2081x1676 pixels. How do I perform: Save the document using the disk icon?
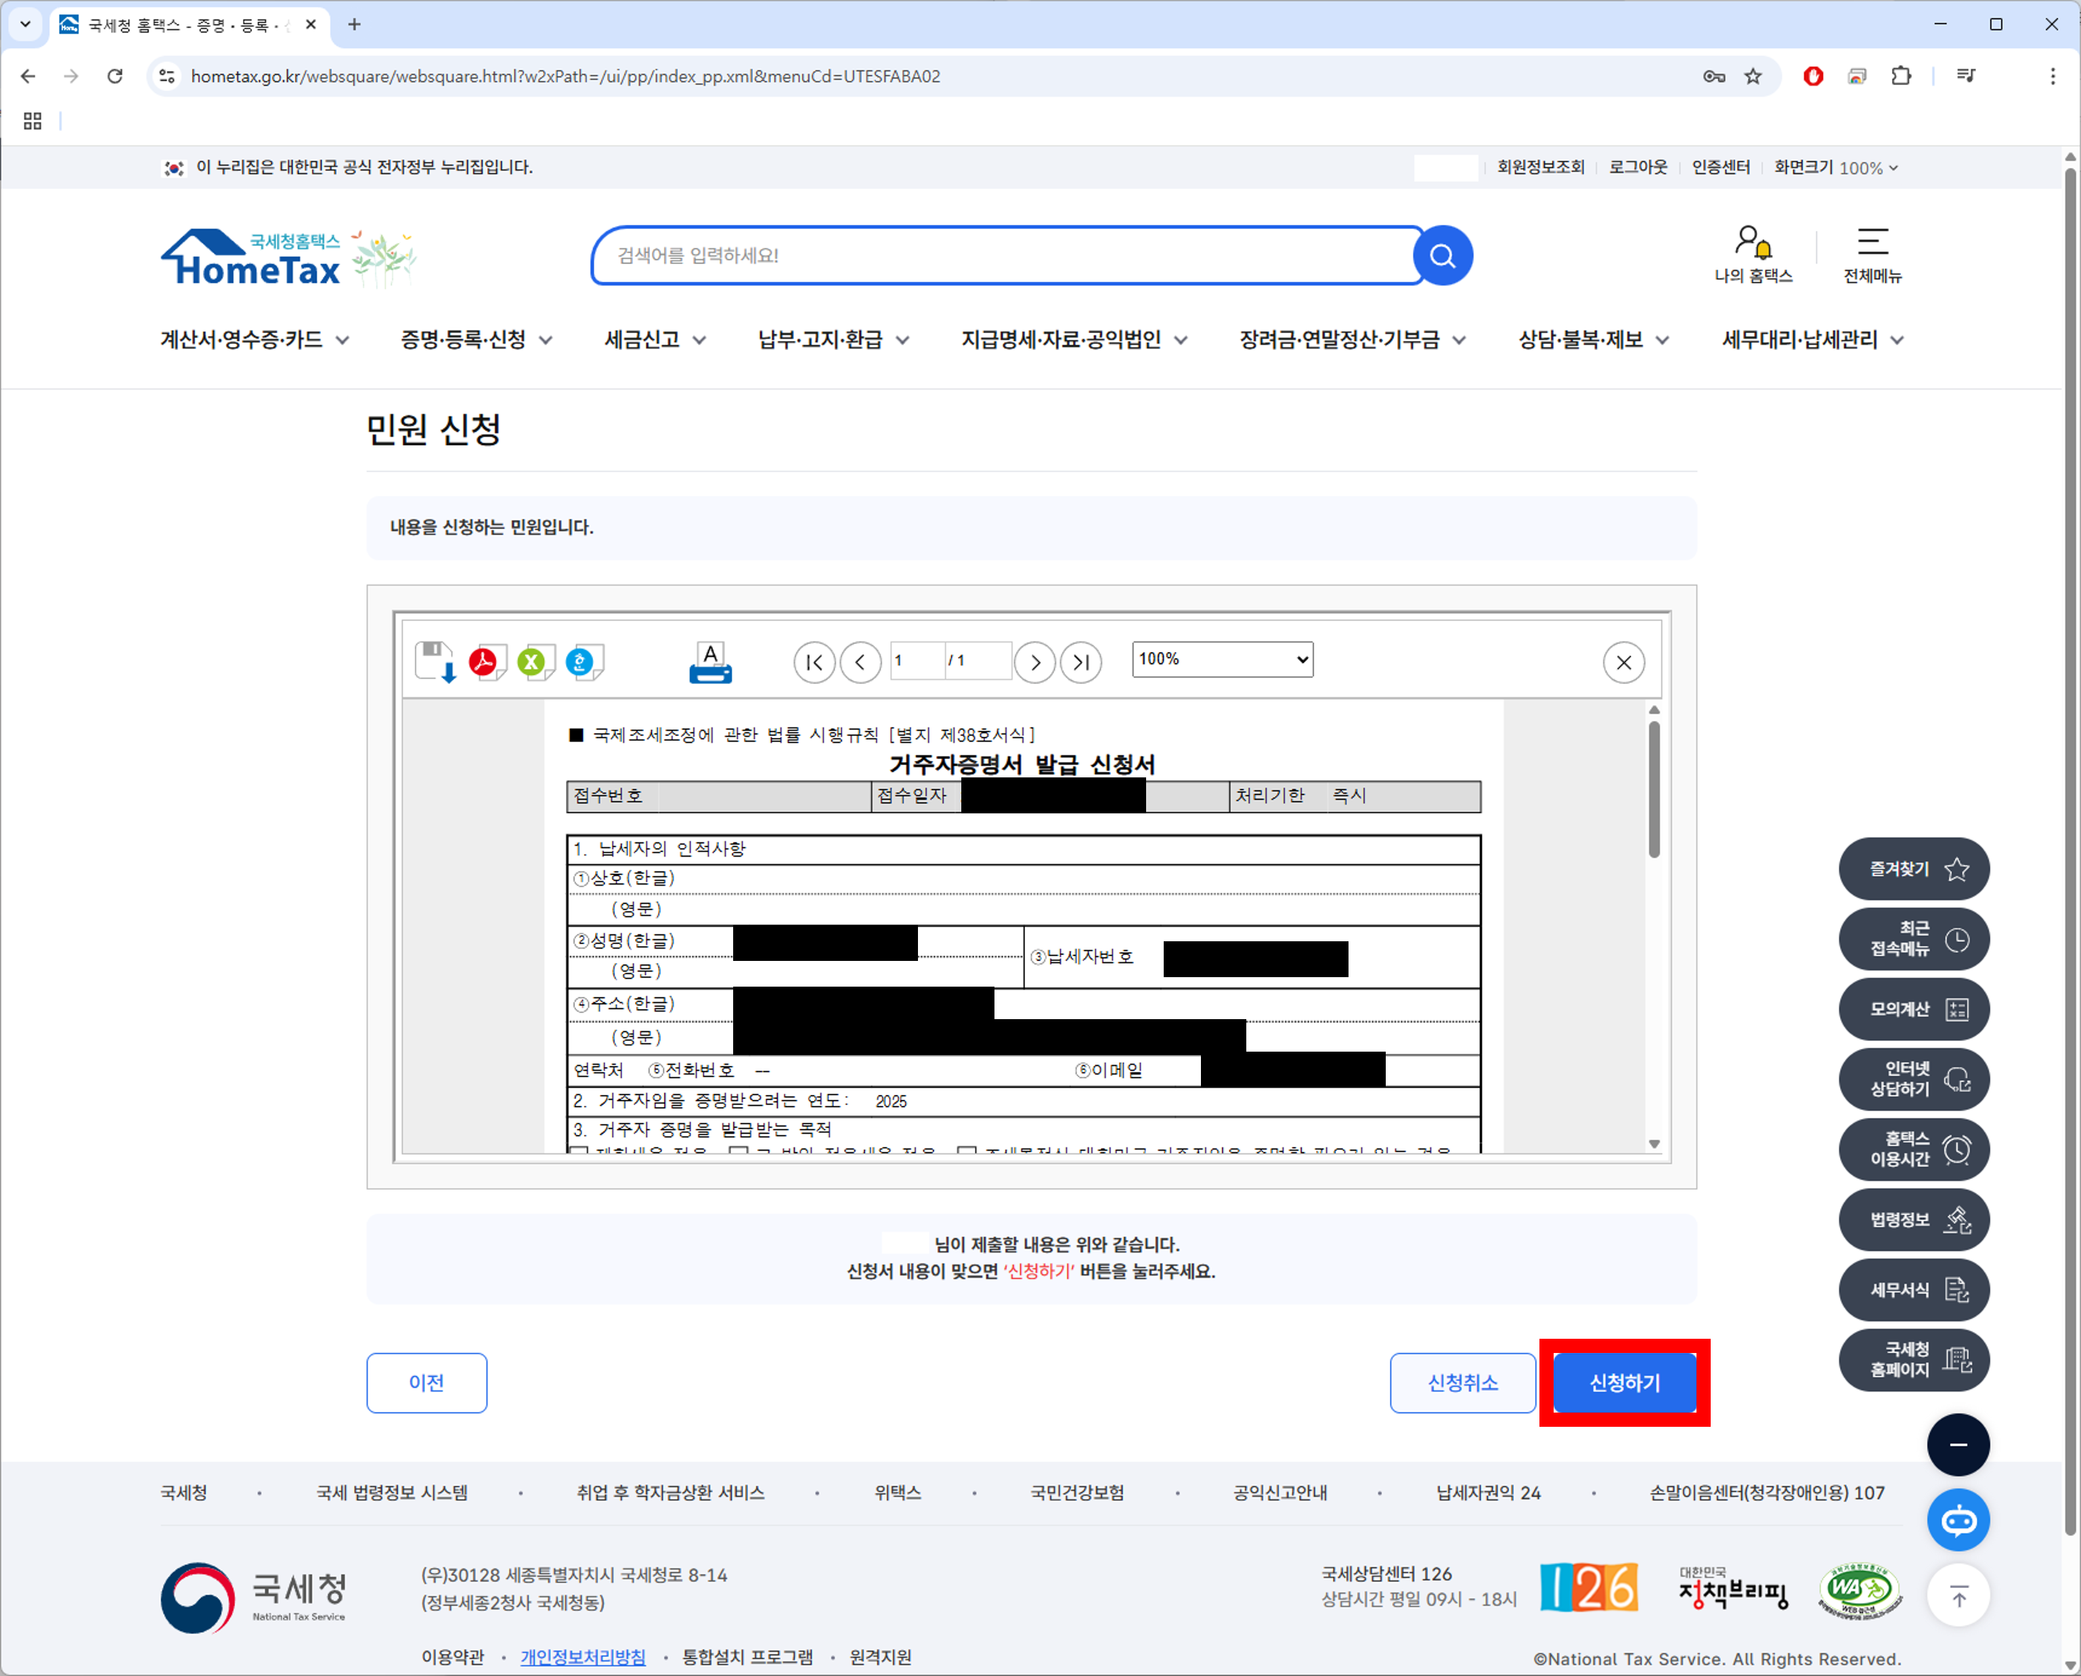click(x=435, y=662)
